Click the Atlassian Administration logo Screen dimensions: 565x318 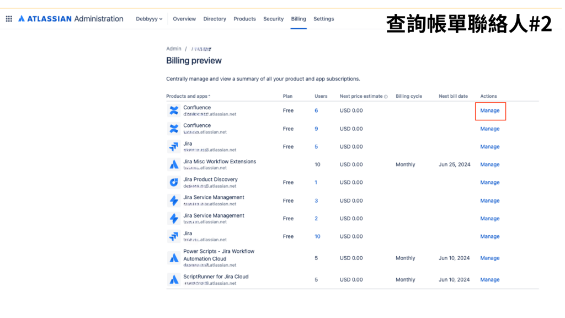pyautogui.click(x=71, y=19)
